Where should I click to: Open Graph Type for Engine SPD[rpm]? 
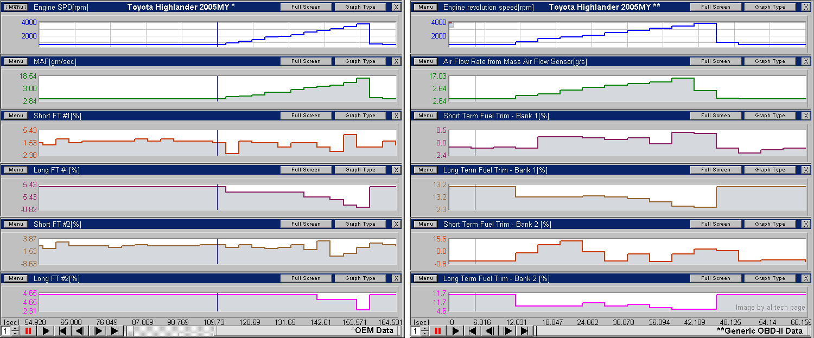(360, 7)
